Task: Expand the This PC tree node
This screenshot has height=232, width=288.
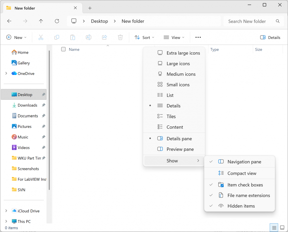Action: (x=6, y=221)
